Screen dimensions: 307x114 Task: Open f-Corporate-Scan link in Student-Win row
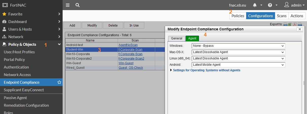[131, 50]
